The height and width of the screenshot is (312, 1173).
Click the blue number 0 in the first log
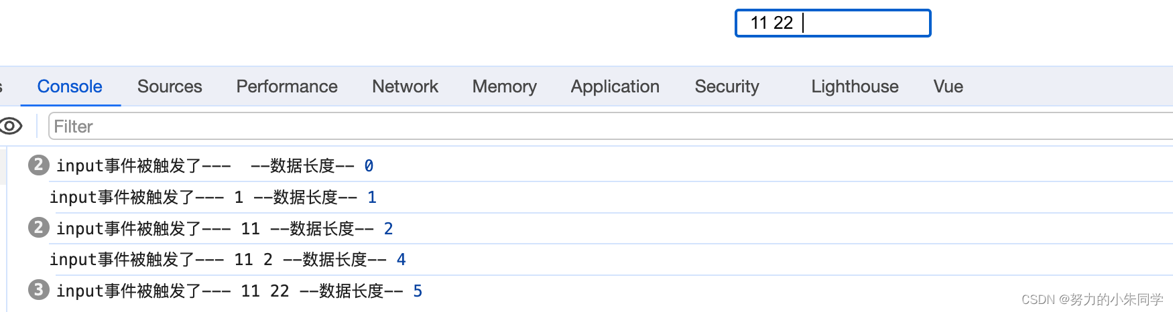(x=369, y=166)
